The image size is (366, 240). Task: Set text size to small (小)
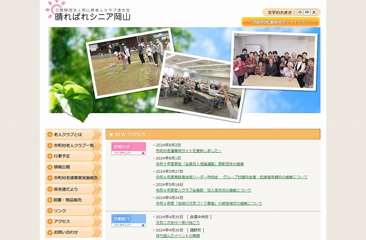pyautogui.click(x=300, y=12)
